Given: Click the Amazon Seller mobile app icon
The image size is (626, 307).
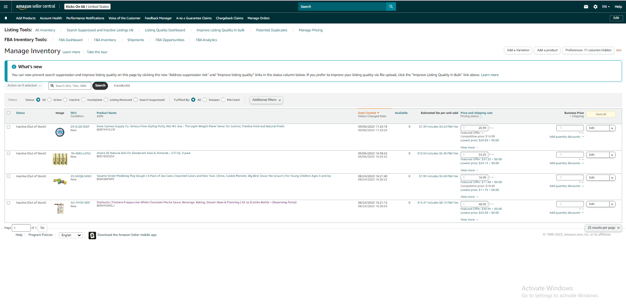Looking at the screenshot, I should [92, 235].
